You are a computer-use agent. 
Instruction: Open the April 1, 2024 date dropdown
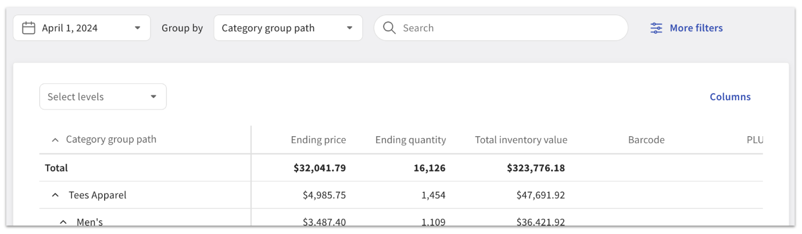(81, 28)
